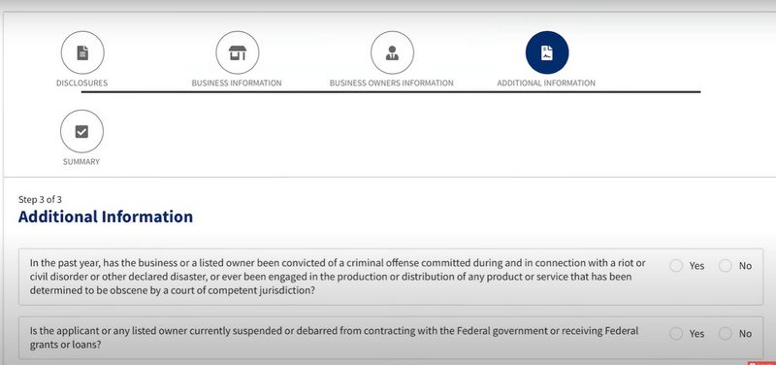Image resolution: width=776 pixels, height=365 pixels.
Task: Click the Additional Information page heading
Action: coord(106,216)
